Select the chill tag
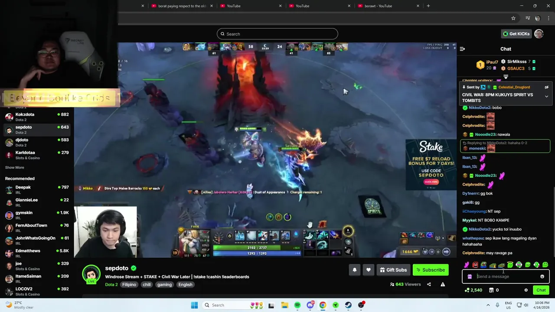Screen dimensions: 555x312 pos(147,285)
